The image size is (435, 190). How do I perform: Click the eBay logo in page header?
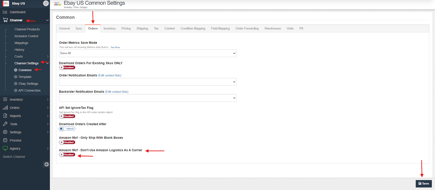pyautogui.click(x=58, y=4)
